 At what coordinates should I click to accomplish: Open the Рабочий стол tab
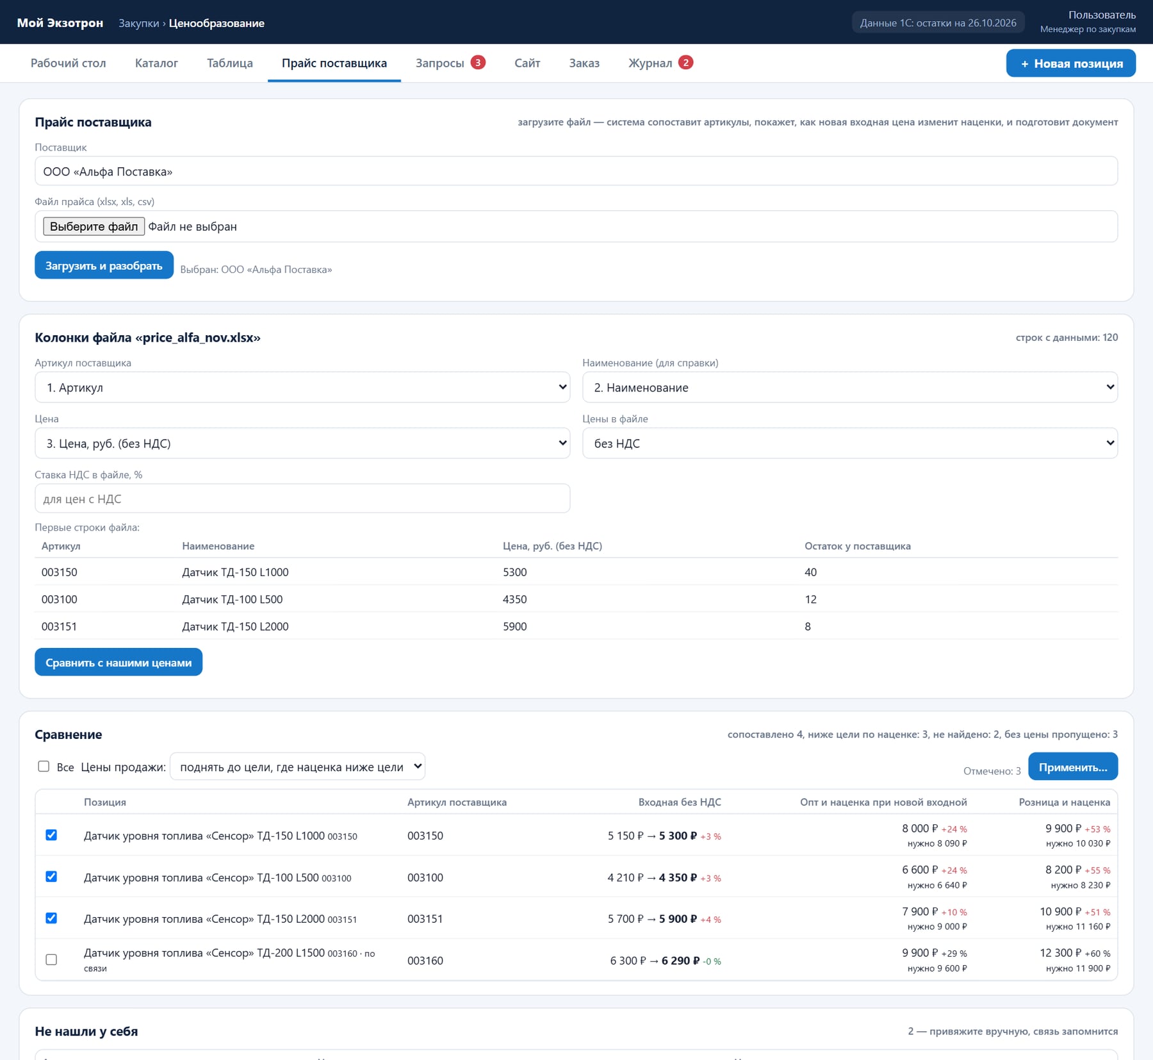click(68, 63)
